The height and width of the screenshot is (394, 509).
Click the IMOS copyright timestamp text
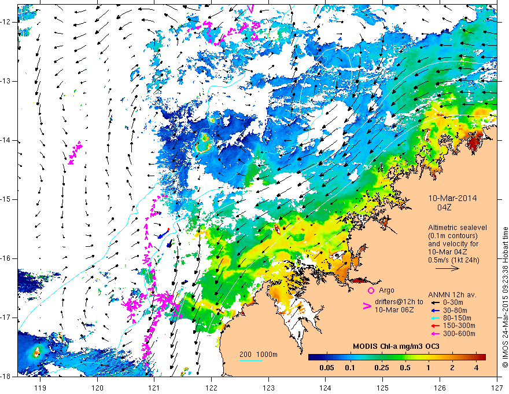505,297
